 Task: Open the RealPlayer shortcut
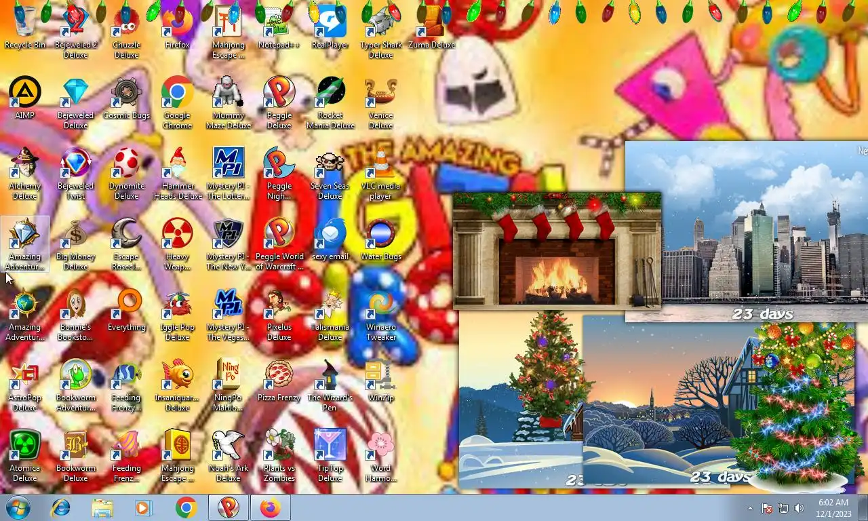[330, 28]
